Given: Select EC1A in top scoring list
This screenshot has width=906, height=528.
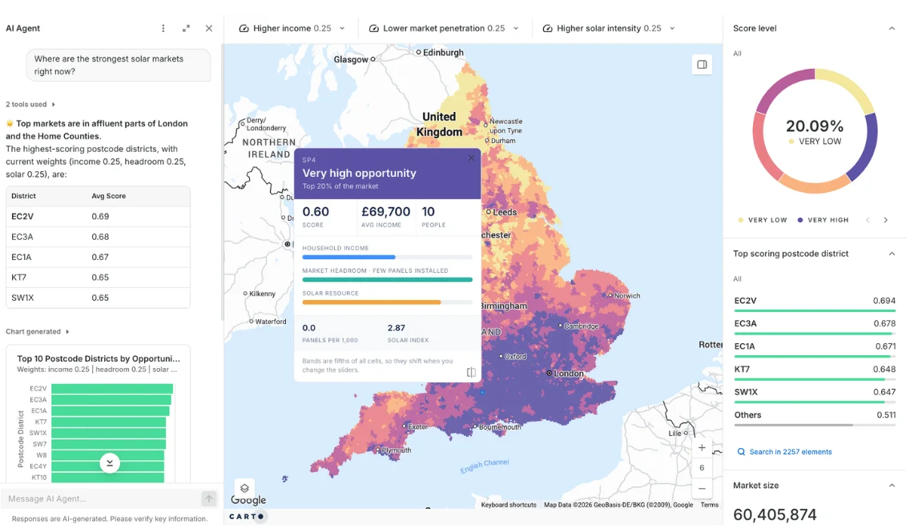Looking at the screenshot, I should click(x=815, y=349).
